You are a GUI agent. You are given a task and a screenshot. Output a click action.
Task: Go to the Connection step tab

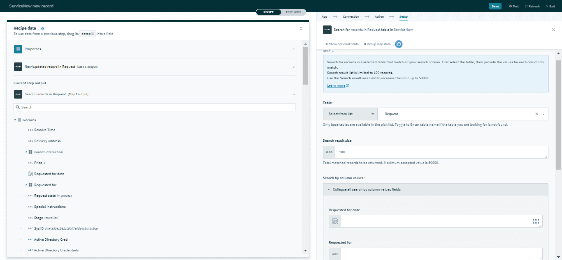coord(351,17)
